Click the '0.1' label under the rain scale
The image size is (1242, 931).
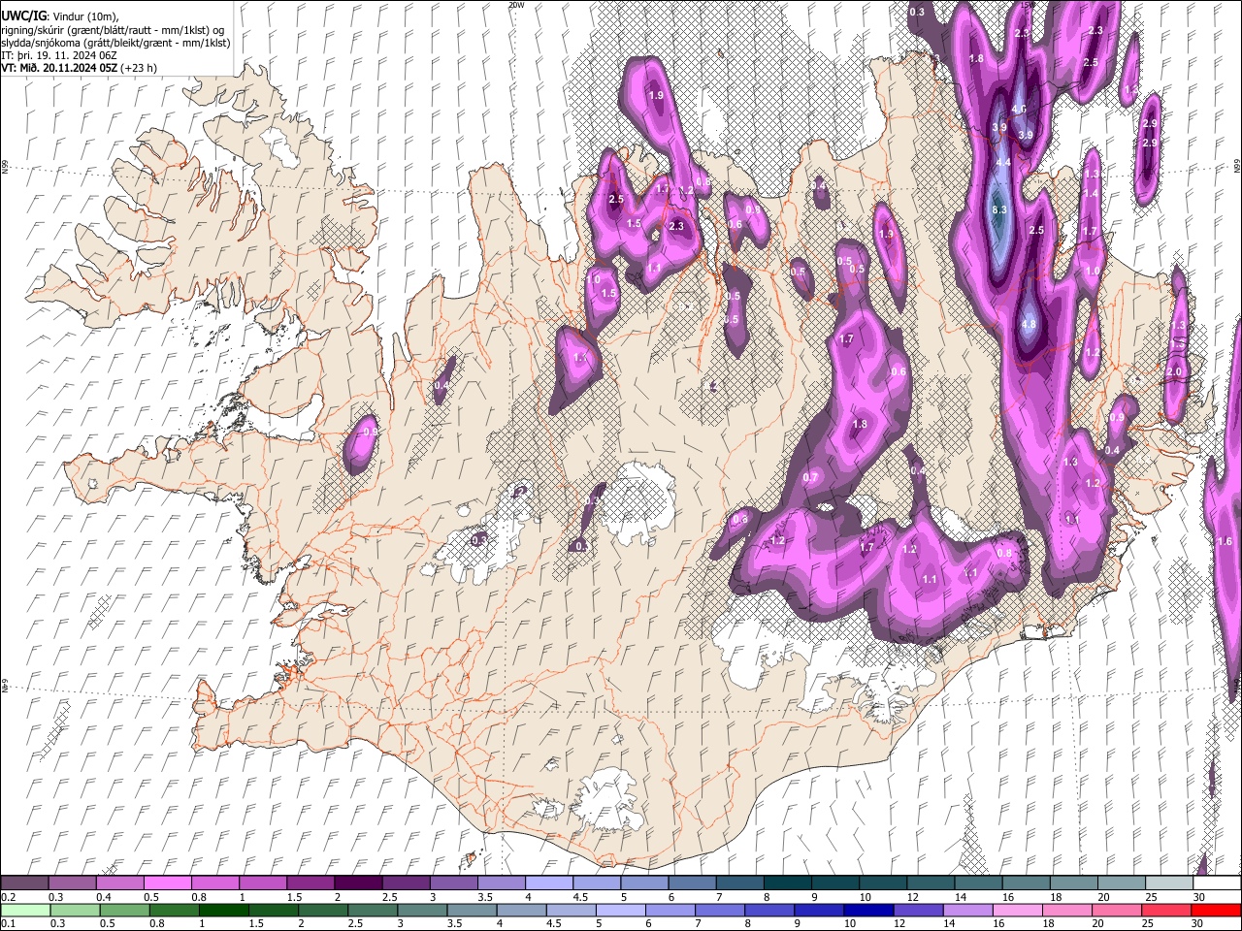(7, 924)
